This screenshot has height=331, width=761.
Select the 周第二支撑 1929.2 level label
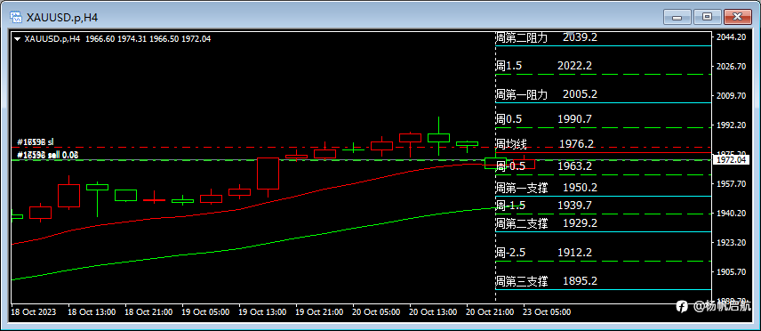pos(546,223)
